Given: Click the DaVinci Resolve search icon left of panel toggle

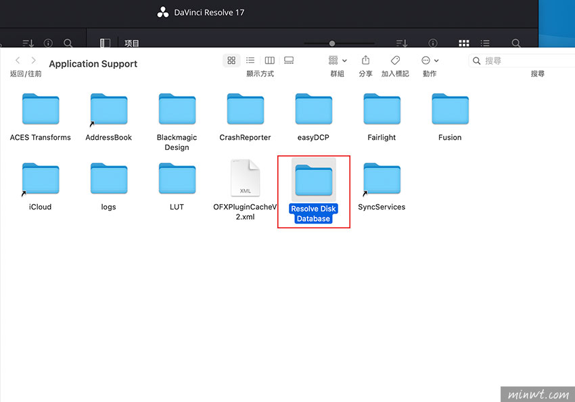Looking at the screenshot, I should coord(68,43).
